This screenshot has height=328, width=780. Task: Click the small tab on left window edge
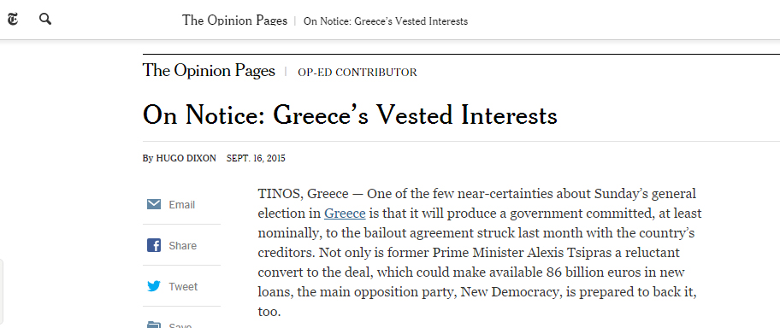pos(2,293)
